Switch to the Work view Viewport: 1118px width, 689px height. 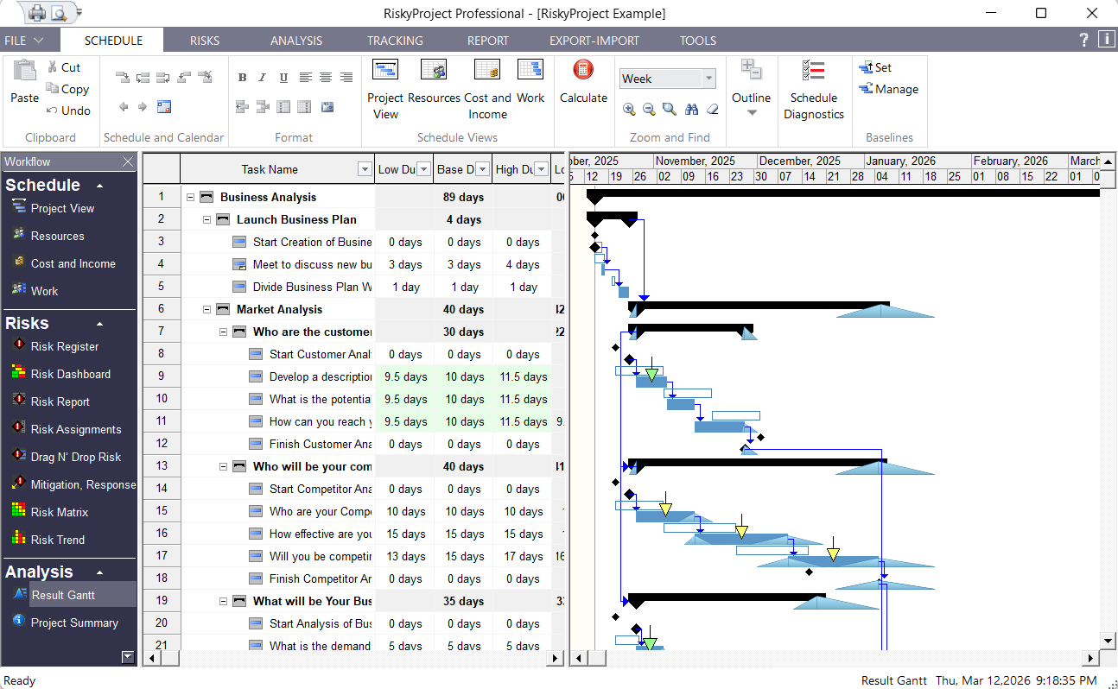coord(530,71)
